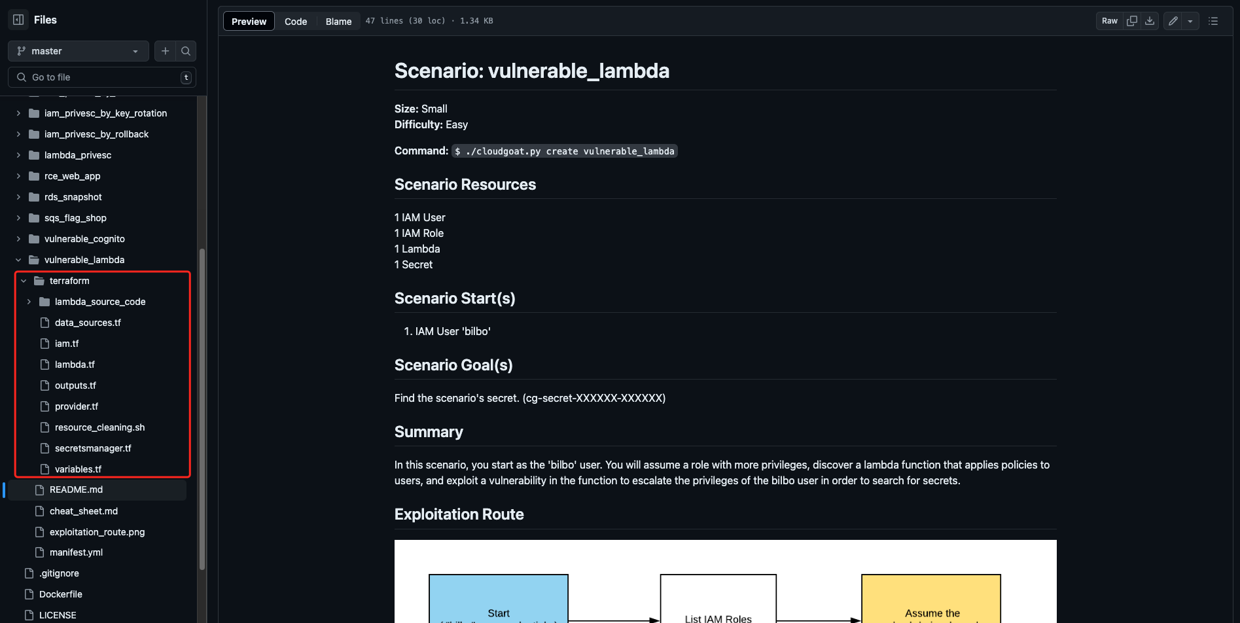Collapse the vulnerable_lambda folder
This screenshot has width=1240, height=623.
pyautogui.click(x=18, y=260)
